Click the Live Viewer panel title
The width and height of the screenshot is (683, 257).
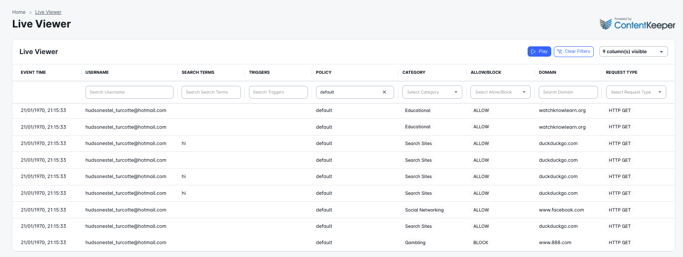click(x=39, y=52)
